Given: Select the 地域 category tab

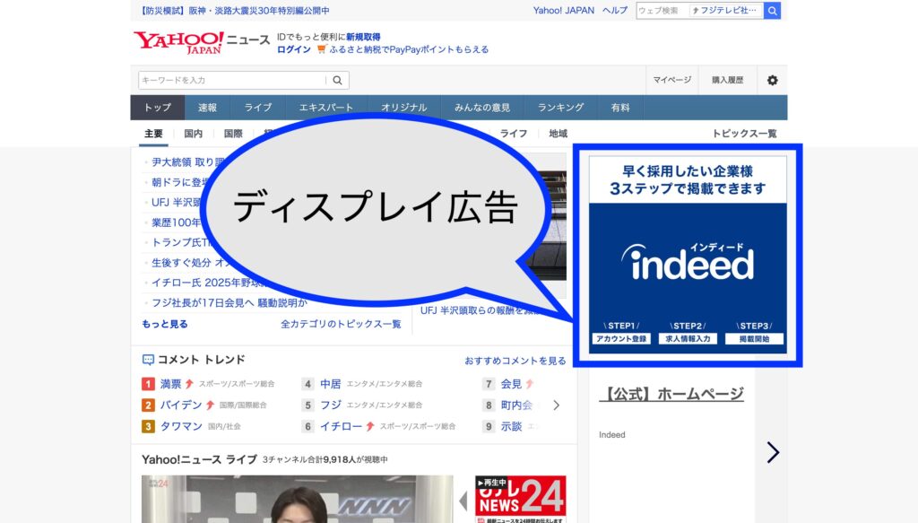Looking at the screenshot, I should 558,134.
